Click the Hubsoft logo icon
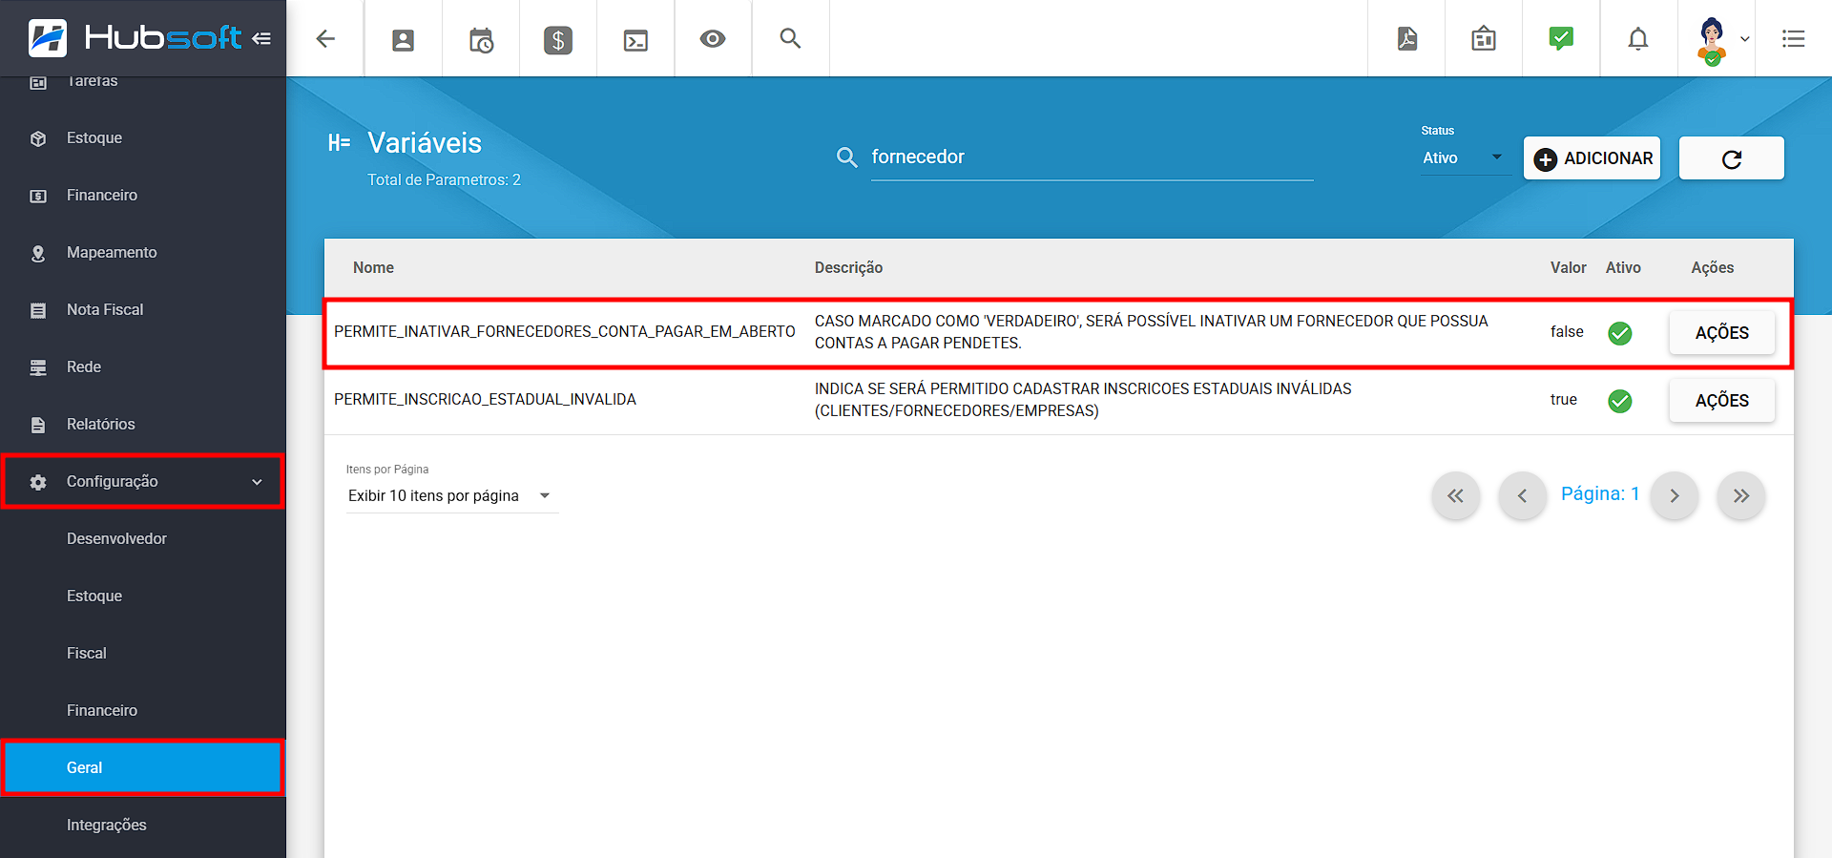Screen dimensions: 1832x858 click(48, 38)
